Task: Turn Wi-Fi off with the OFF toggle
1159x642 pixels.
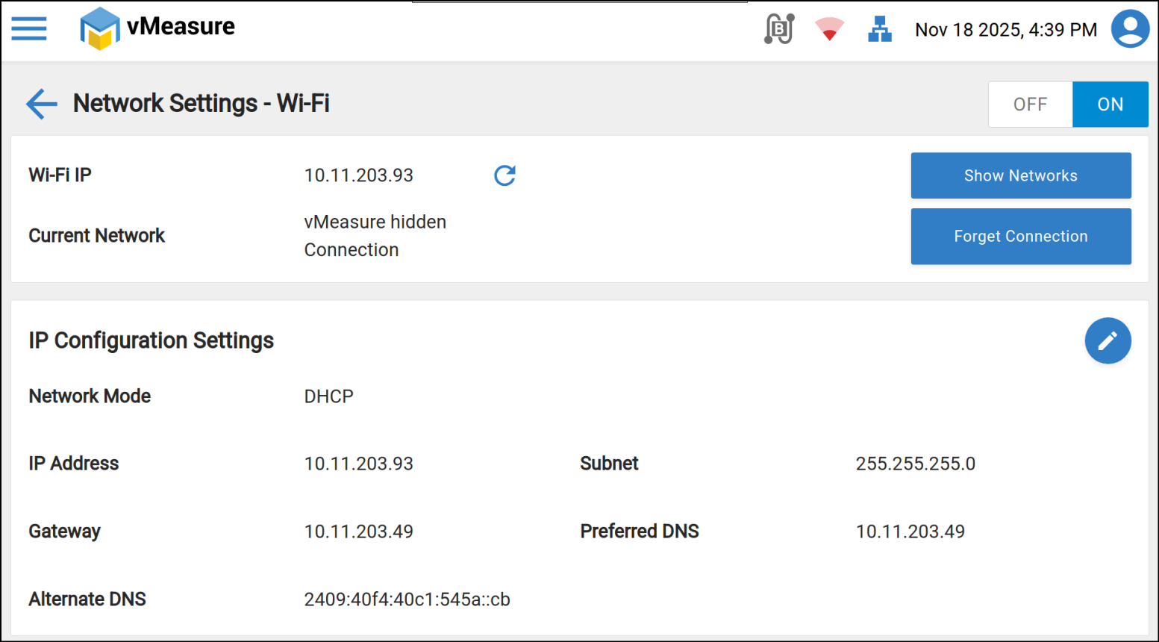Action: tap(1030, 105)
